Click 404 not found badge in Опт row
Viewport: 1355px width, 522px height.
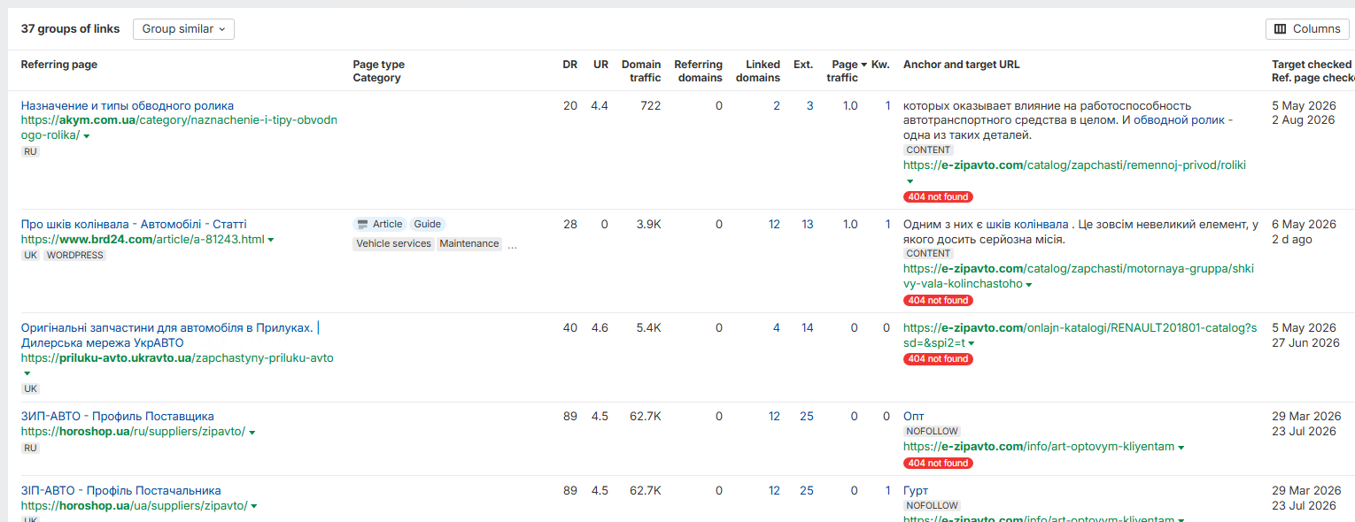(x=938, y=463)
